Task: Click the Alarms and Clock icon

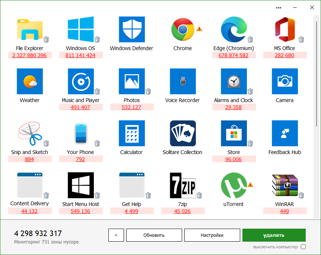Action: tap(234, 81)
